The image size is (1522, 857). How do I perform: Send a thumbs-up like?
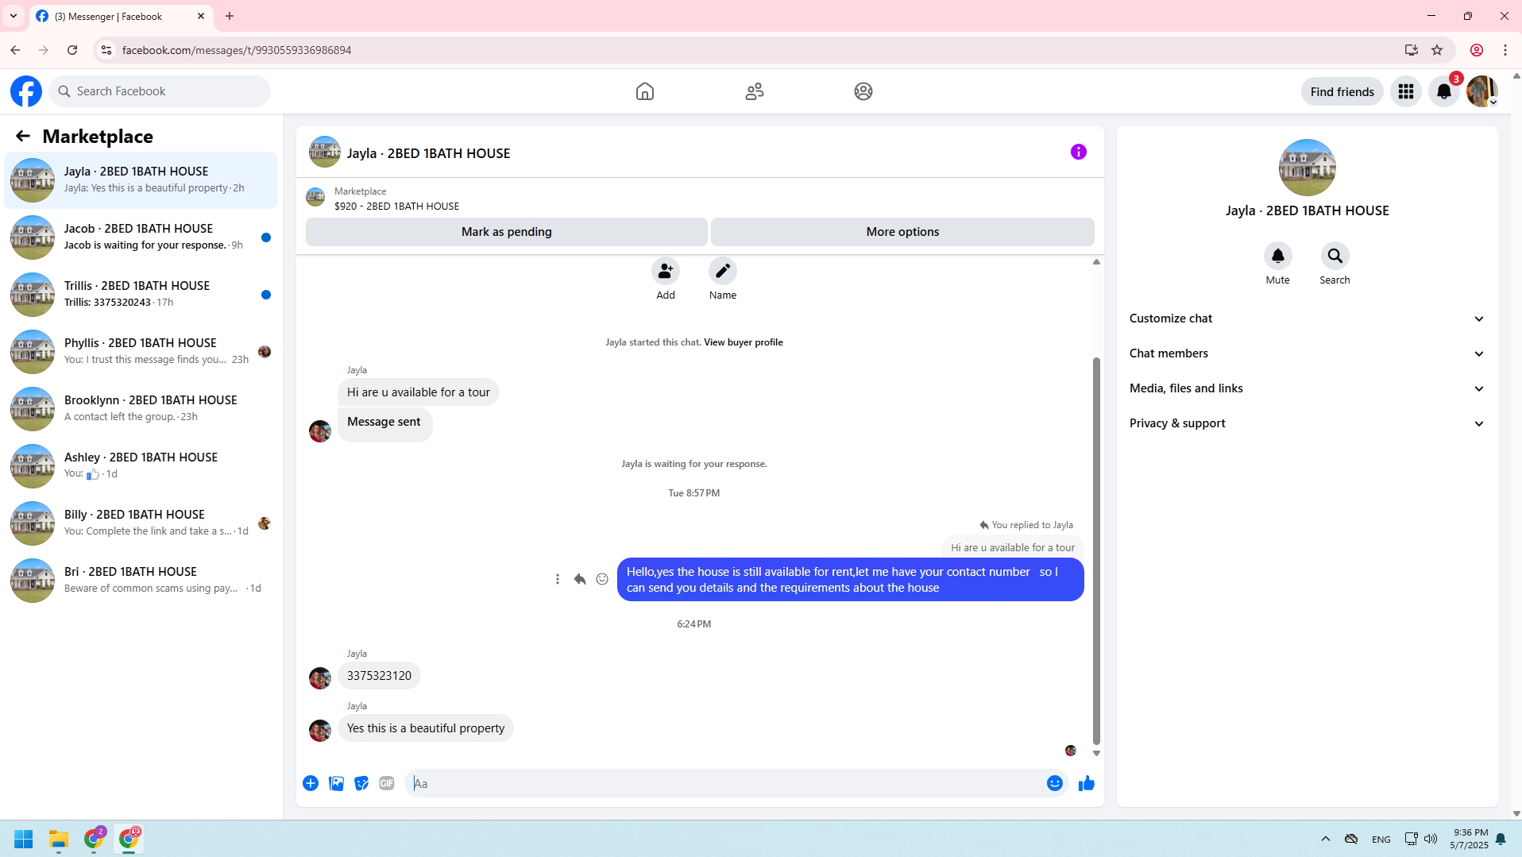1087,783
